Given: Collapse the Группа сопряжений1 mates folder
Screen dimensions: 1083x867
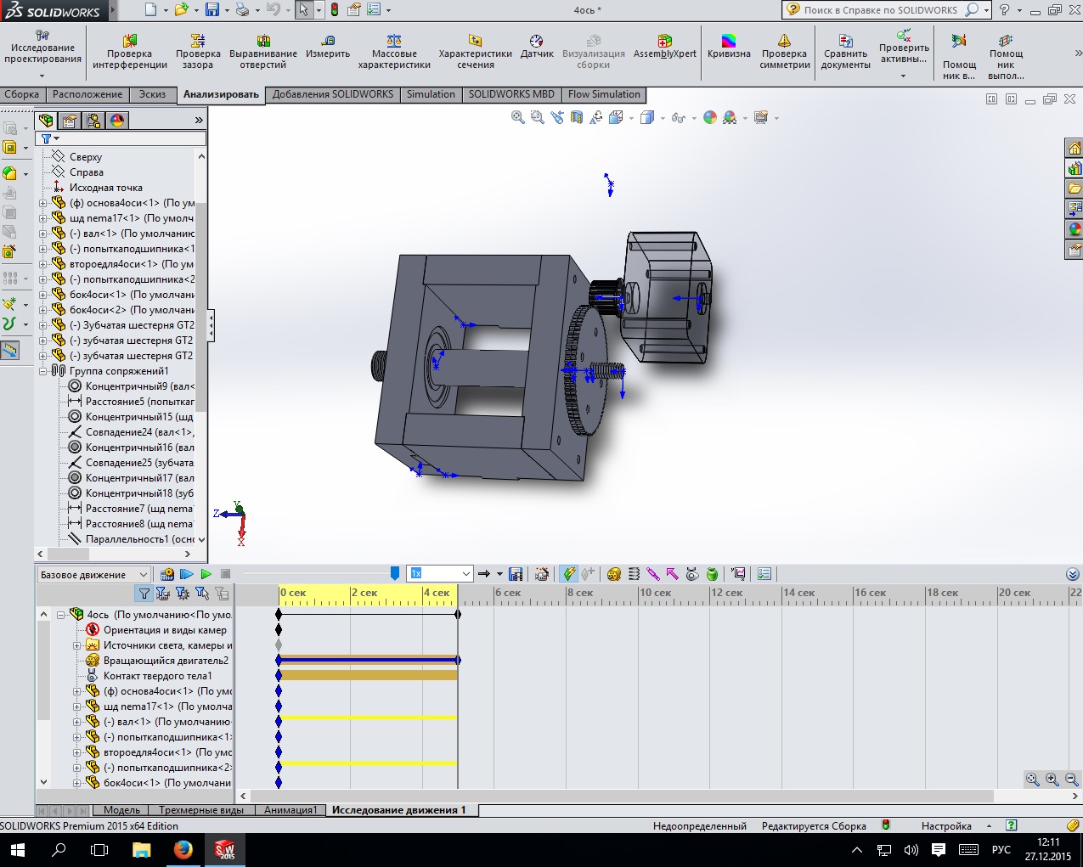Looking at the screenshot, I should [43, 371].
